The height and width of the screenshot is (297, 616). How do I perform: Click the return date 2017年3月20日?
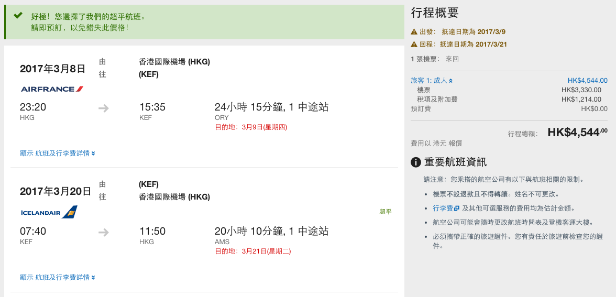click(x=56, y=192)
